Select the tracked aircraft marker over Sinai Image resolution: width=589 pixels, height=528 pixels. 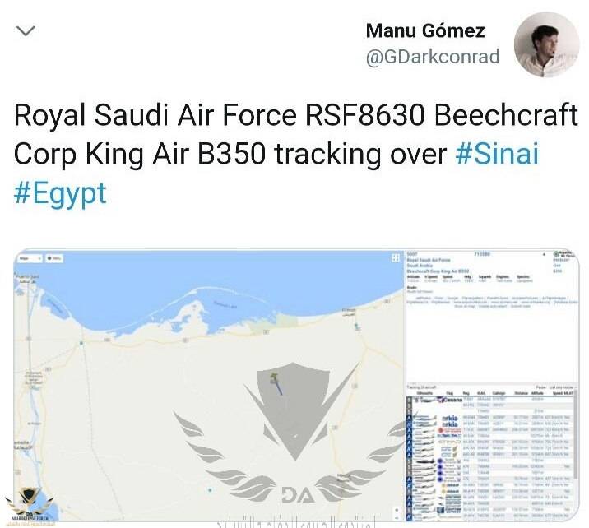coord(277,379)
